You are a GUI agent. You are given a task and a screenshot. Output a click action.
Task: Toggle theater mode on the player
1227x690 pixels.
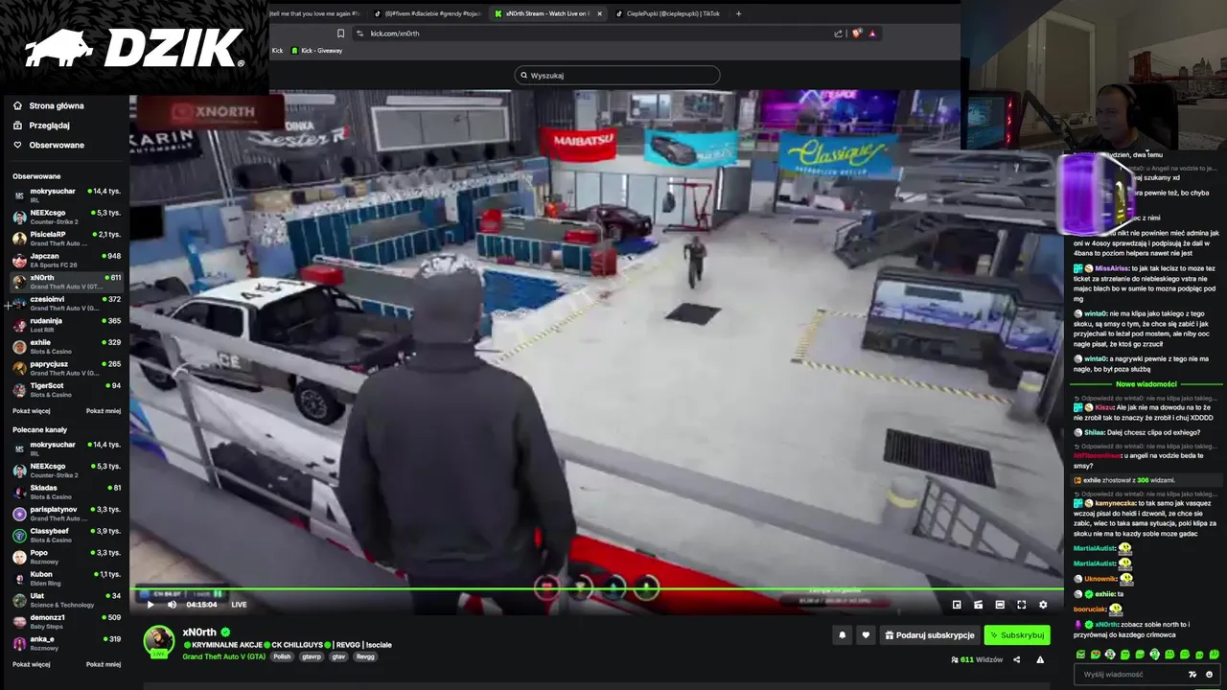pos(1000,605)
